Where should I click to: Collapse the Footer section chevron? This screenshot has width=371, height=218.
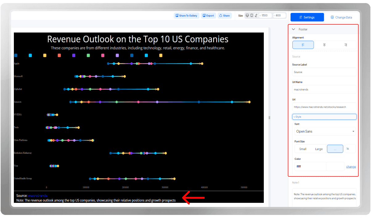(x=293, y=29)
